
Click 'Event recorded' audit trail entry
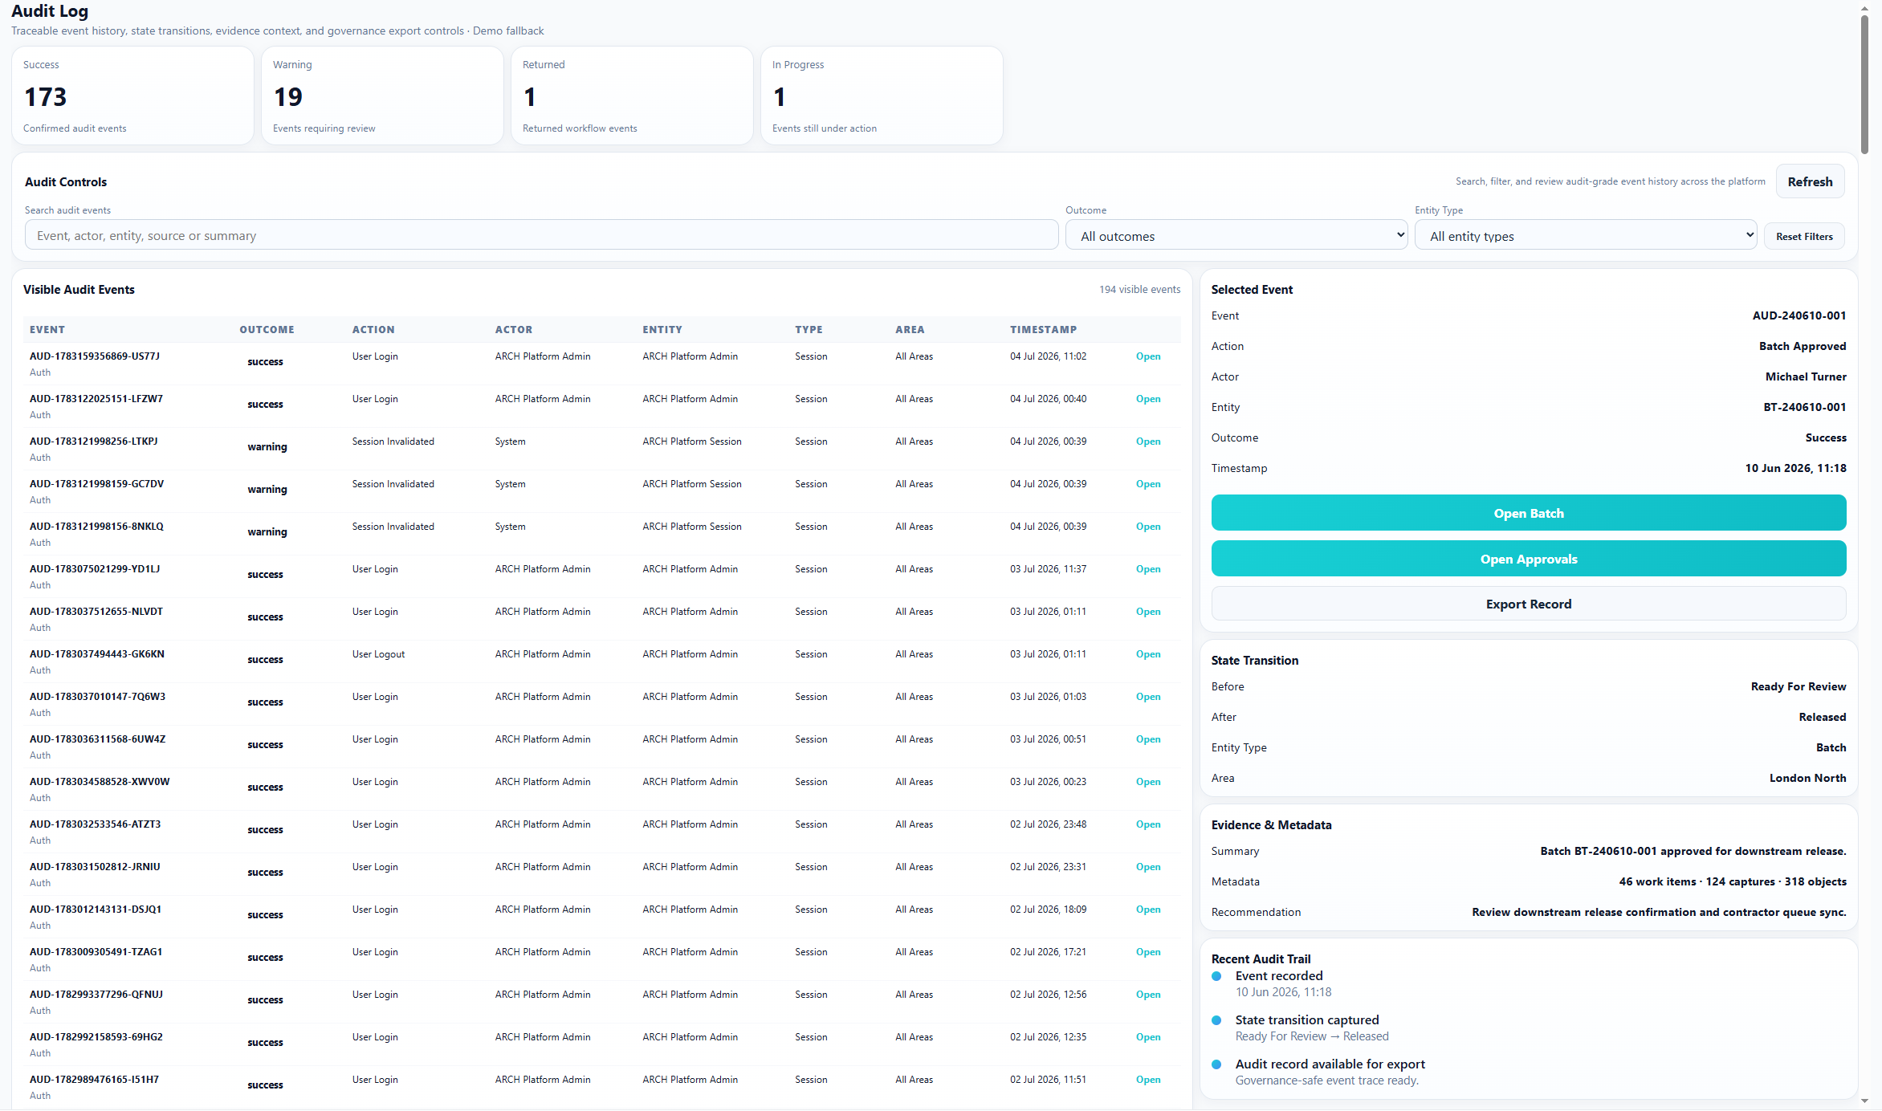[x=1278, y=976]
